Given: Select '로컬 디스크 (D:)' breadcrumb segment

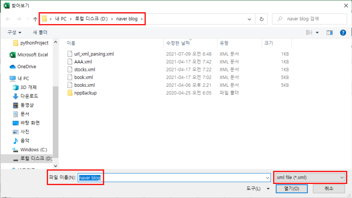Looking at the screenshot, I should click(x=91, y=19).
